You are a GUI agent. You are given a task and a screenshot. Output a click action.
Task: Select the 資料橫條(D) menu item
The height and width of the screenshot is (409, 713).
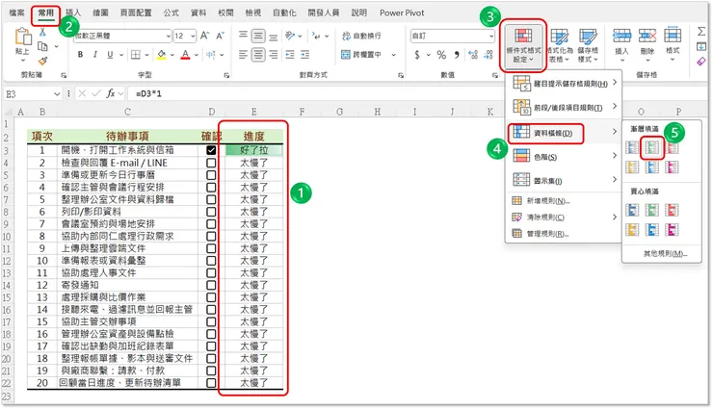pyautogui.click(x=563, y=133)
